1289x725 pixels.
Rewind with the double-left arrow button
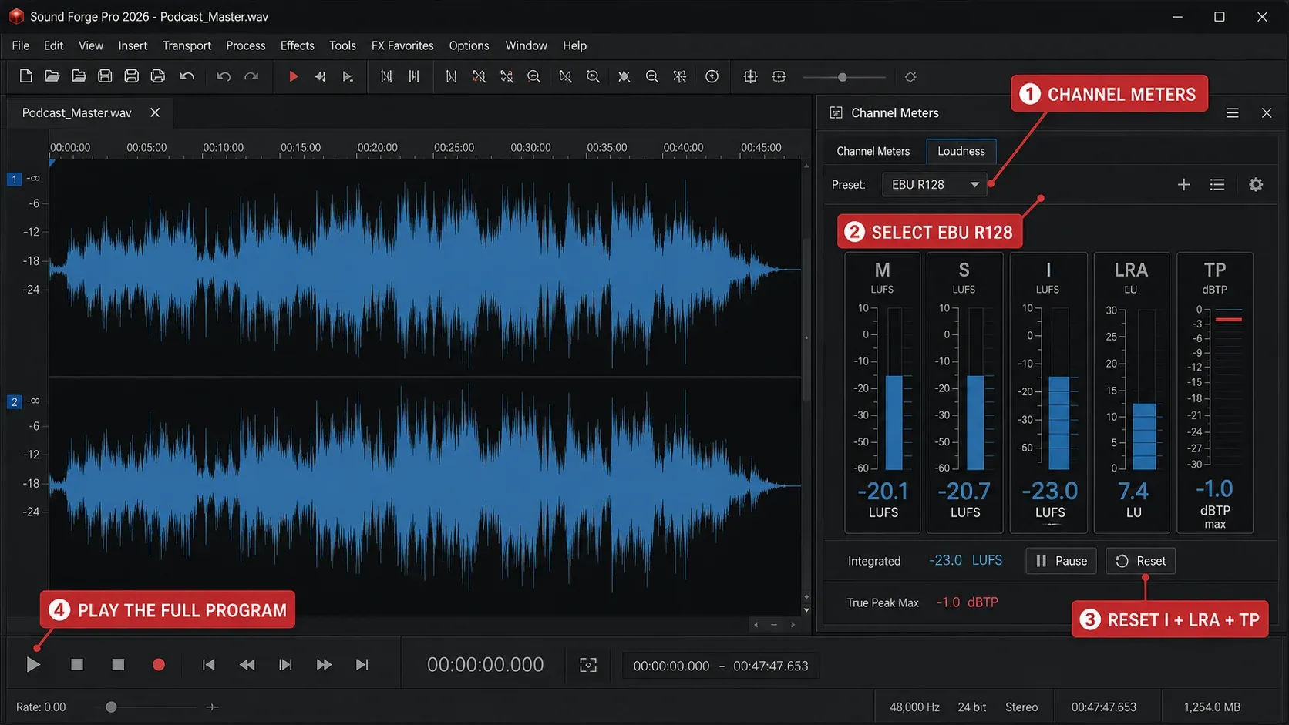(247, 664)
